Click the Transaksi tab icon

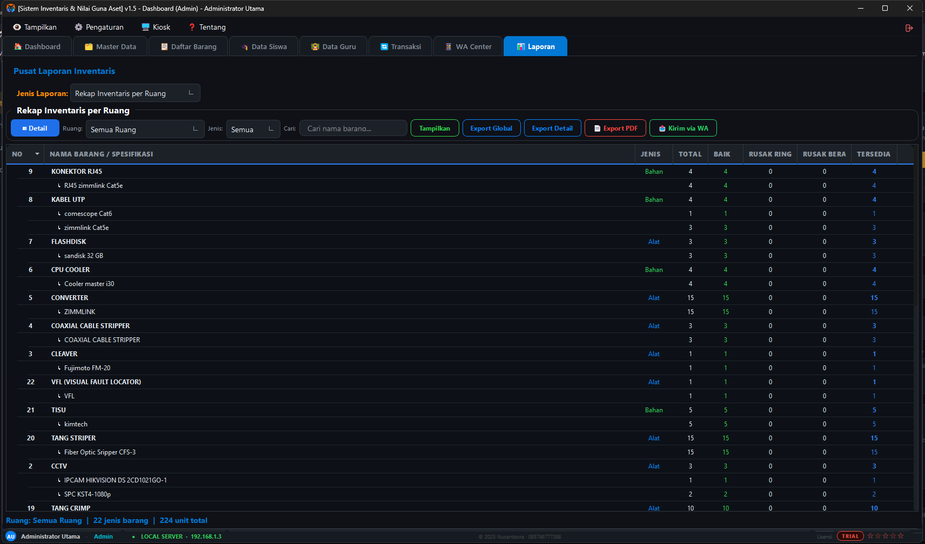384,47
